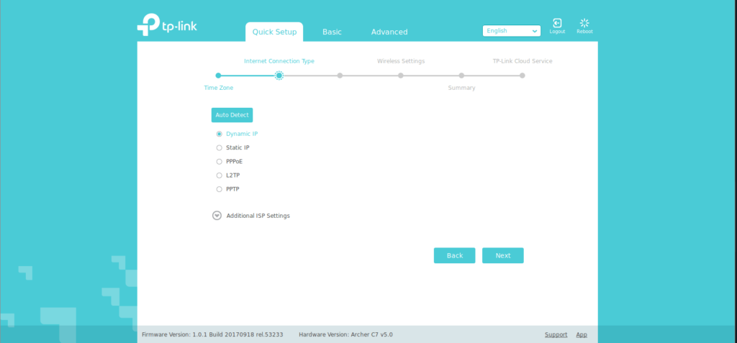Screen dimensions: 737x343
Task: Click the Logout icon
Action: point(557,24)
